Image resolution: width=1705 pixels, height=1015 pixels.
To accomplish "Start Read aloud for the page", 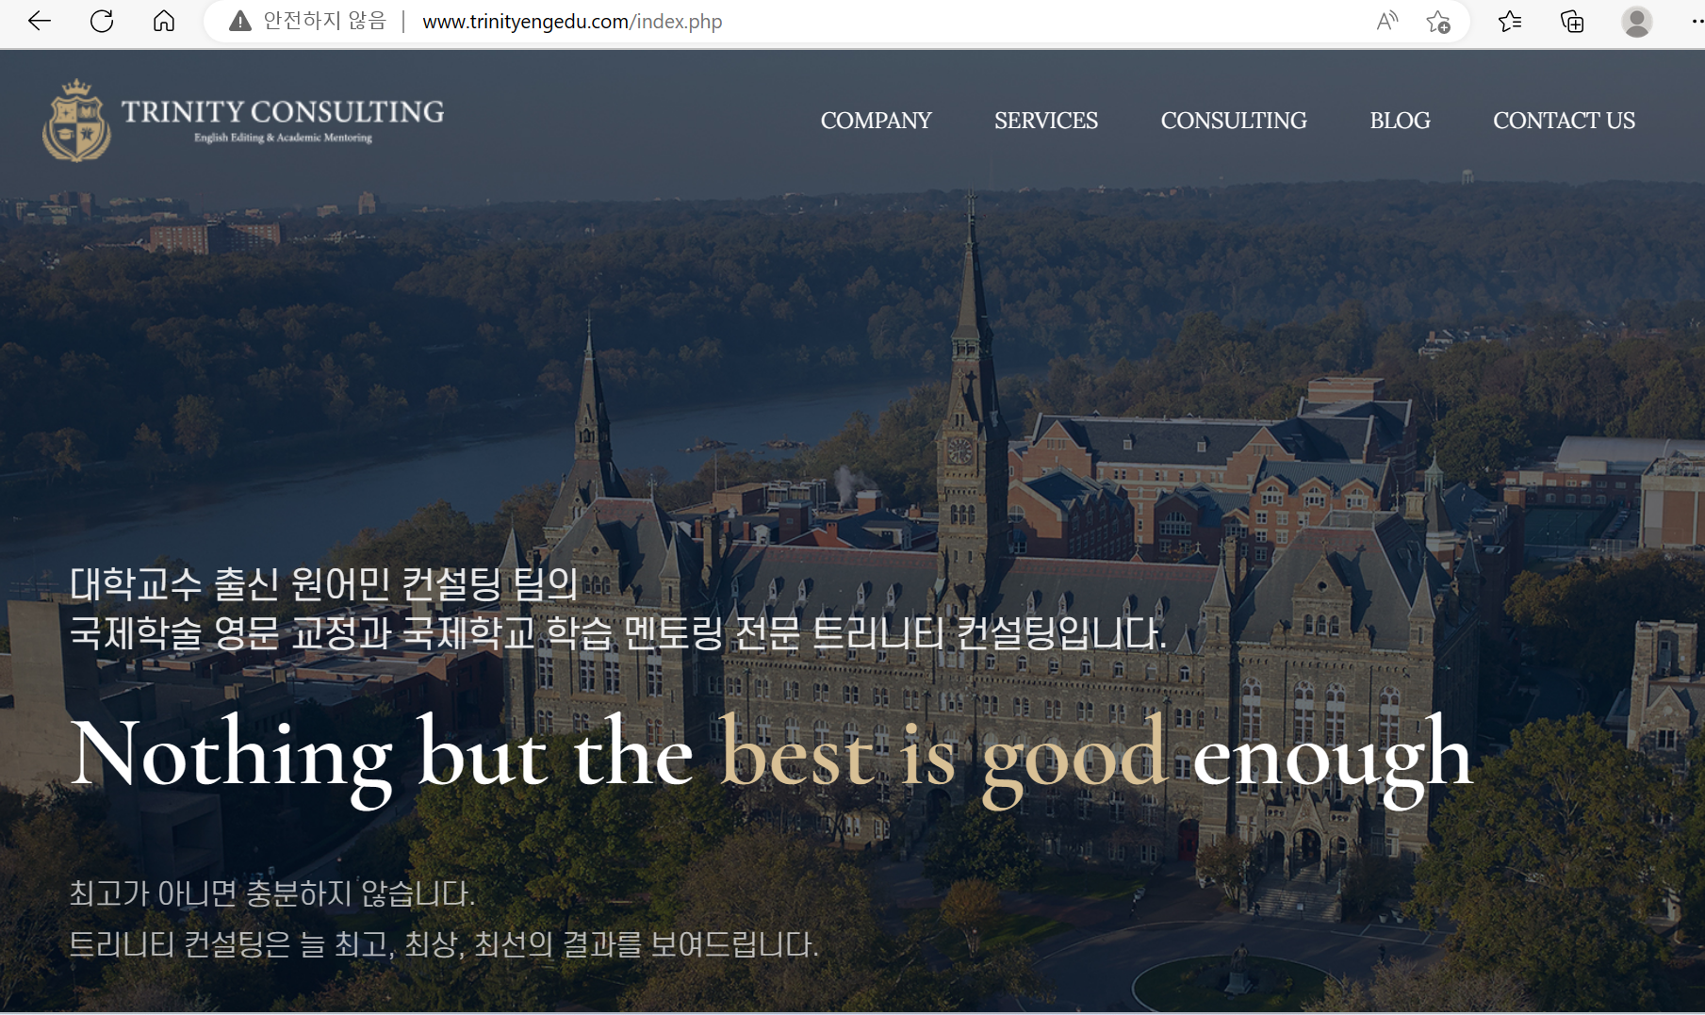I will pos(1386,21).
